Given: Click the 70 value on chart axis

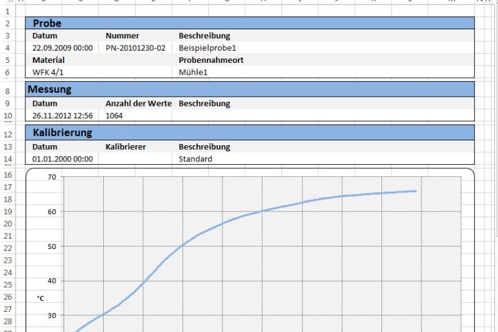Looking at the screenshot, I should pos(52,176).
